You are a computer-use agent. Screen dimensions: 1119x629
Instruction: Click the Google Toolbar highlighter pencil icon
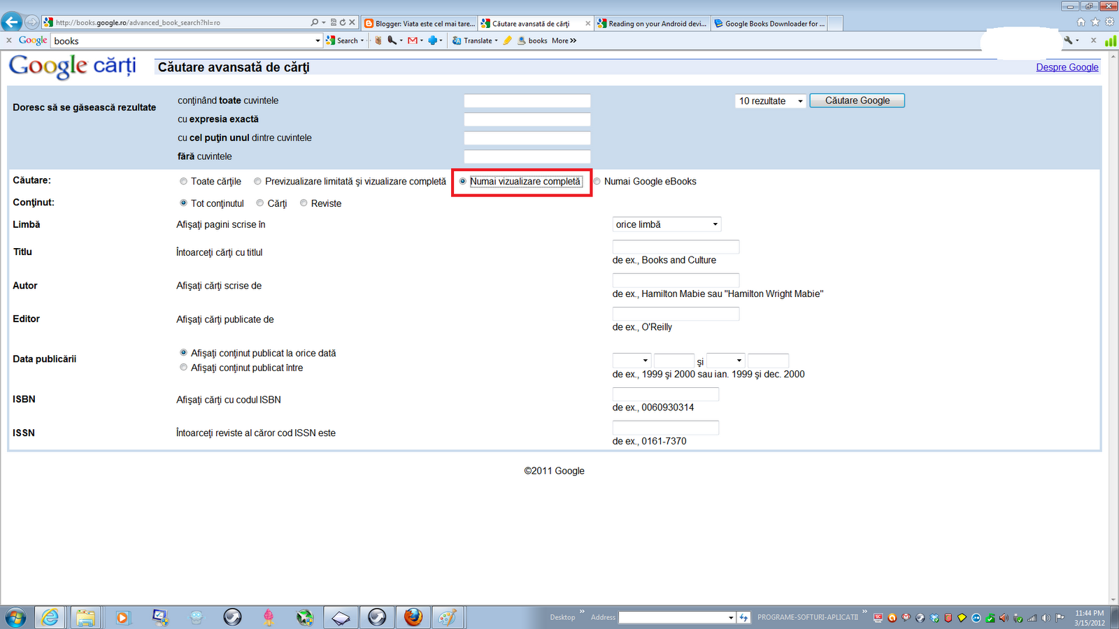[x=507, y=41]
